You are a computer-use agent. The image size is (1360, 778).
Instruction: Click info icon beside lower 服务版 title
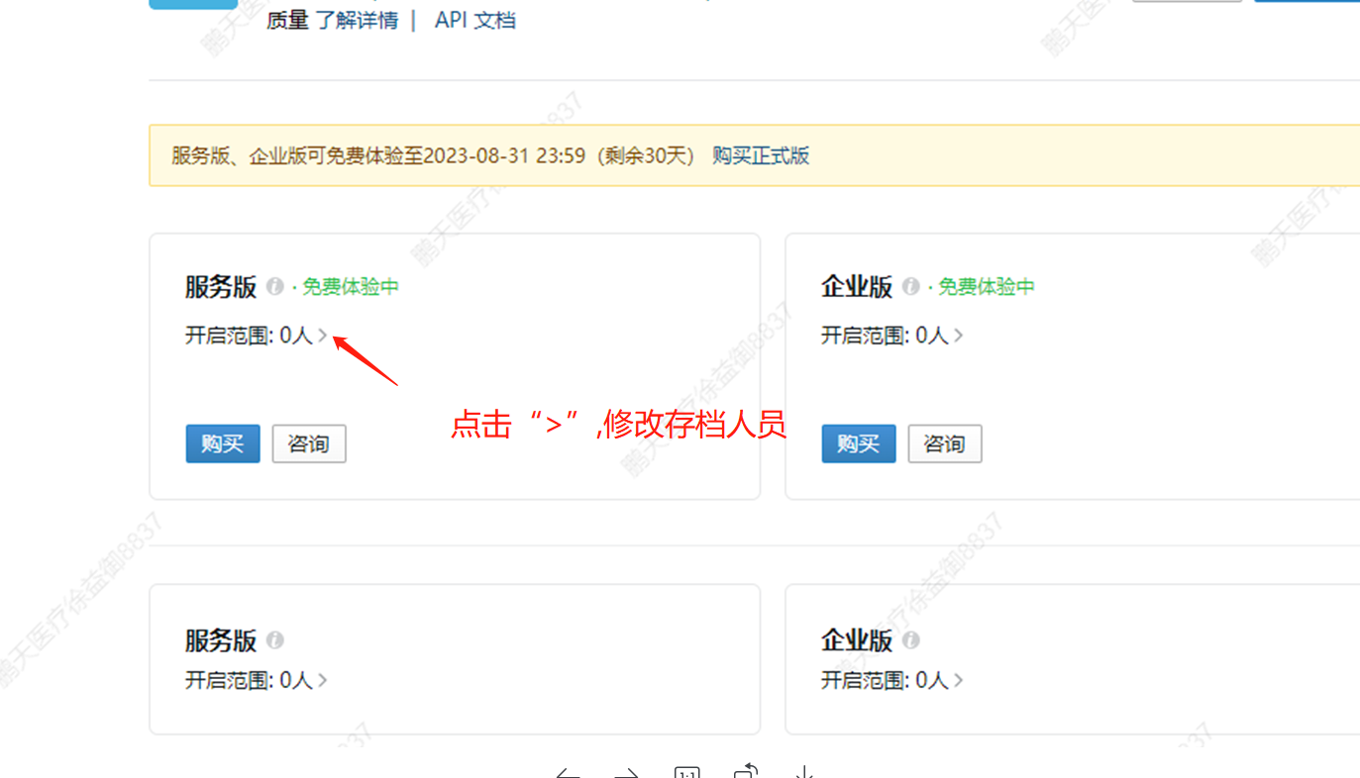275,640
